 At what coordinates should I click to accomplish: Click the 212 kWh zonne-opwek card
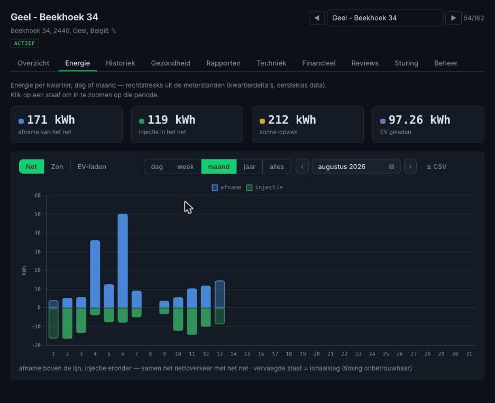(308, 125)
